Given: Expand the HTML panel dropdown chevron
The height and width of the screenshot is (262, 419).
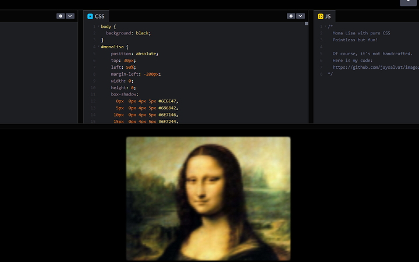Looking at the screenshot, I should pos(70,16).
